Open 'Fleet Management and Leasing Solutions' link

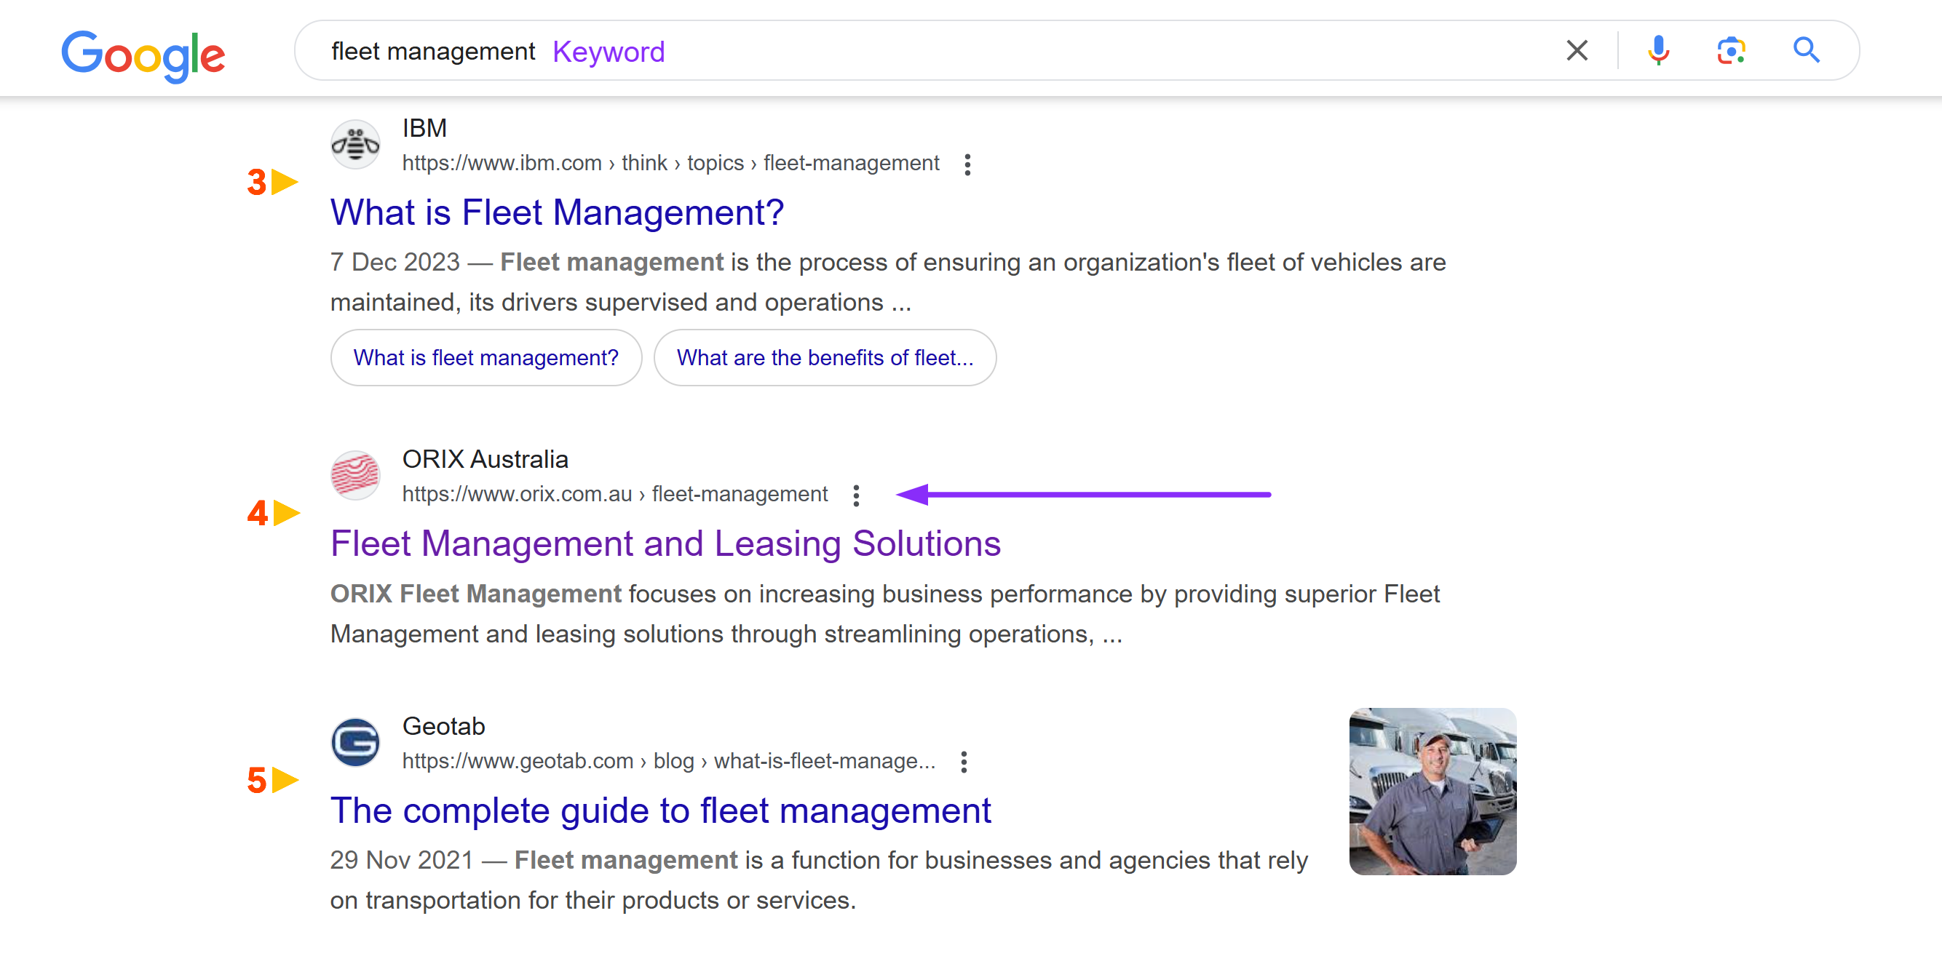(x=666, y=543)
